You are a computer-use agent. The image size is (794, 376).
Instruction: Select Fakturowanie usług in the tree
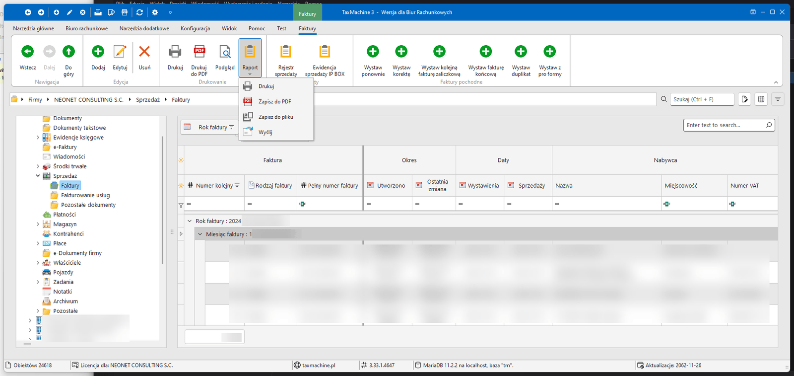click(x=85, y=195)
